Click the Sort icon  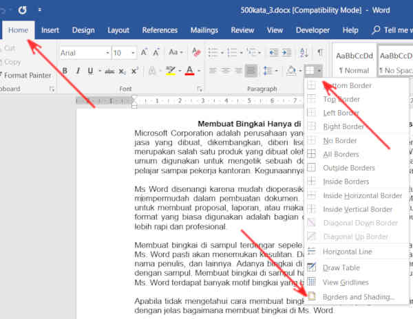[x=304, y=53]
